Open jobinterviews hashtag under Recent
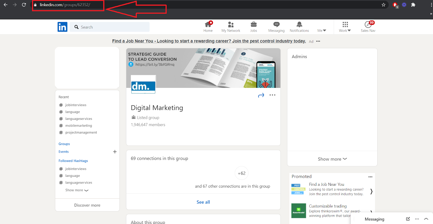Viewport: 433px width, 224px height. point(76,105)
